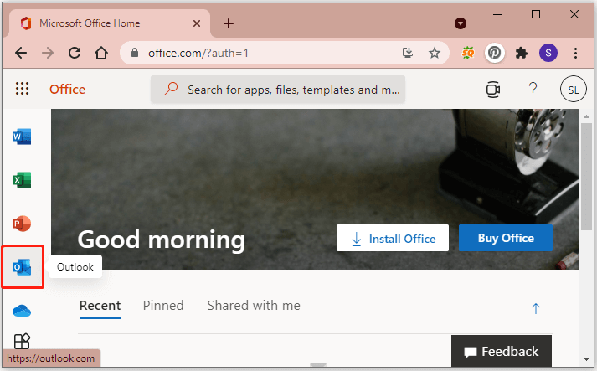Click the browser forward arrow
597x371 pixels.
pyautogui.click(x=48, y=53)
